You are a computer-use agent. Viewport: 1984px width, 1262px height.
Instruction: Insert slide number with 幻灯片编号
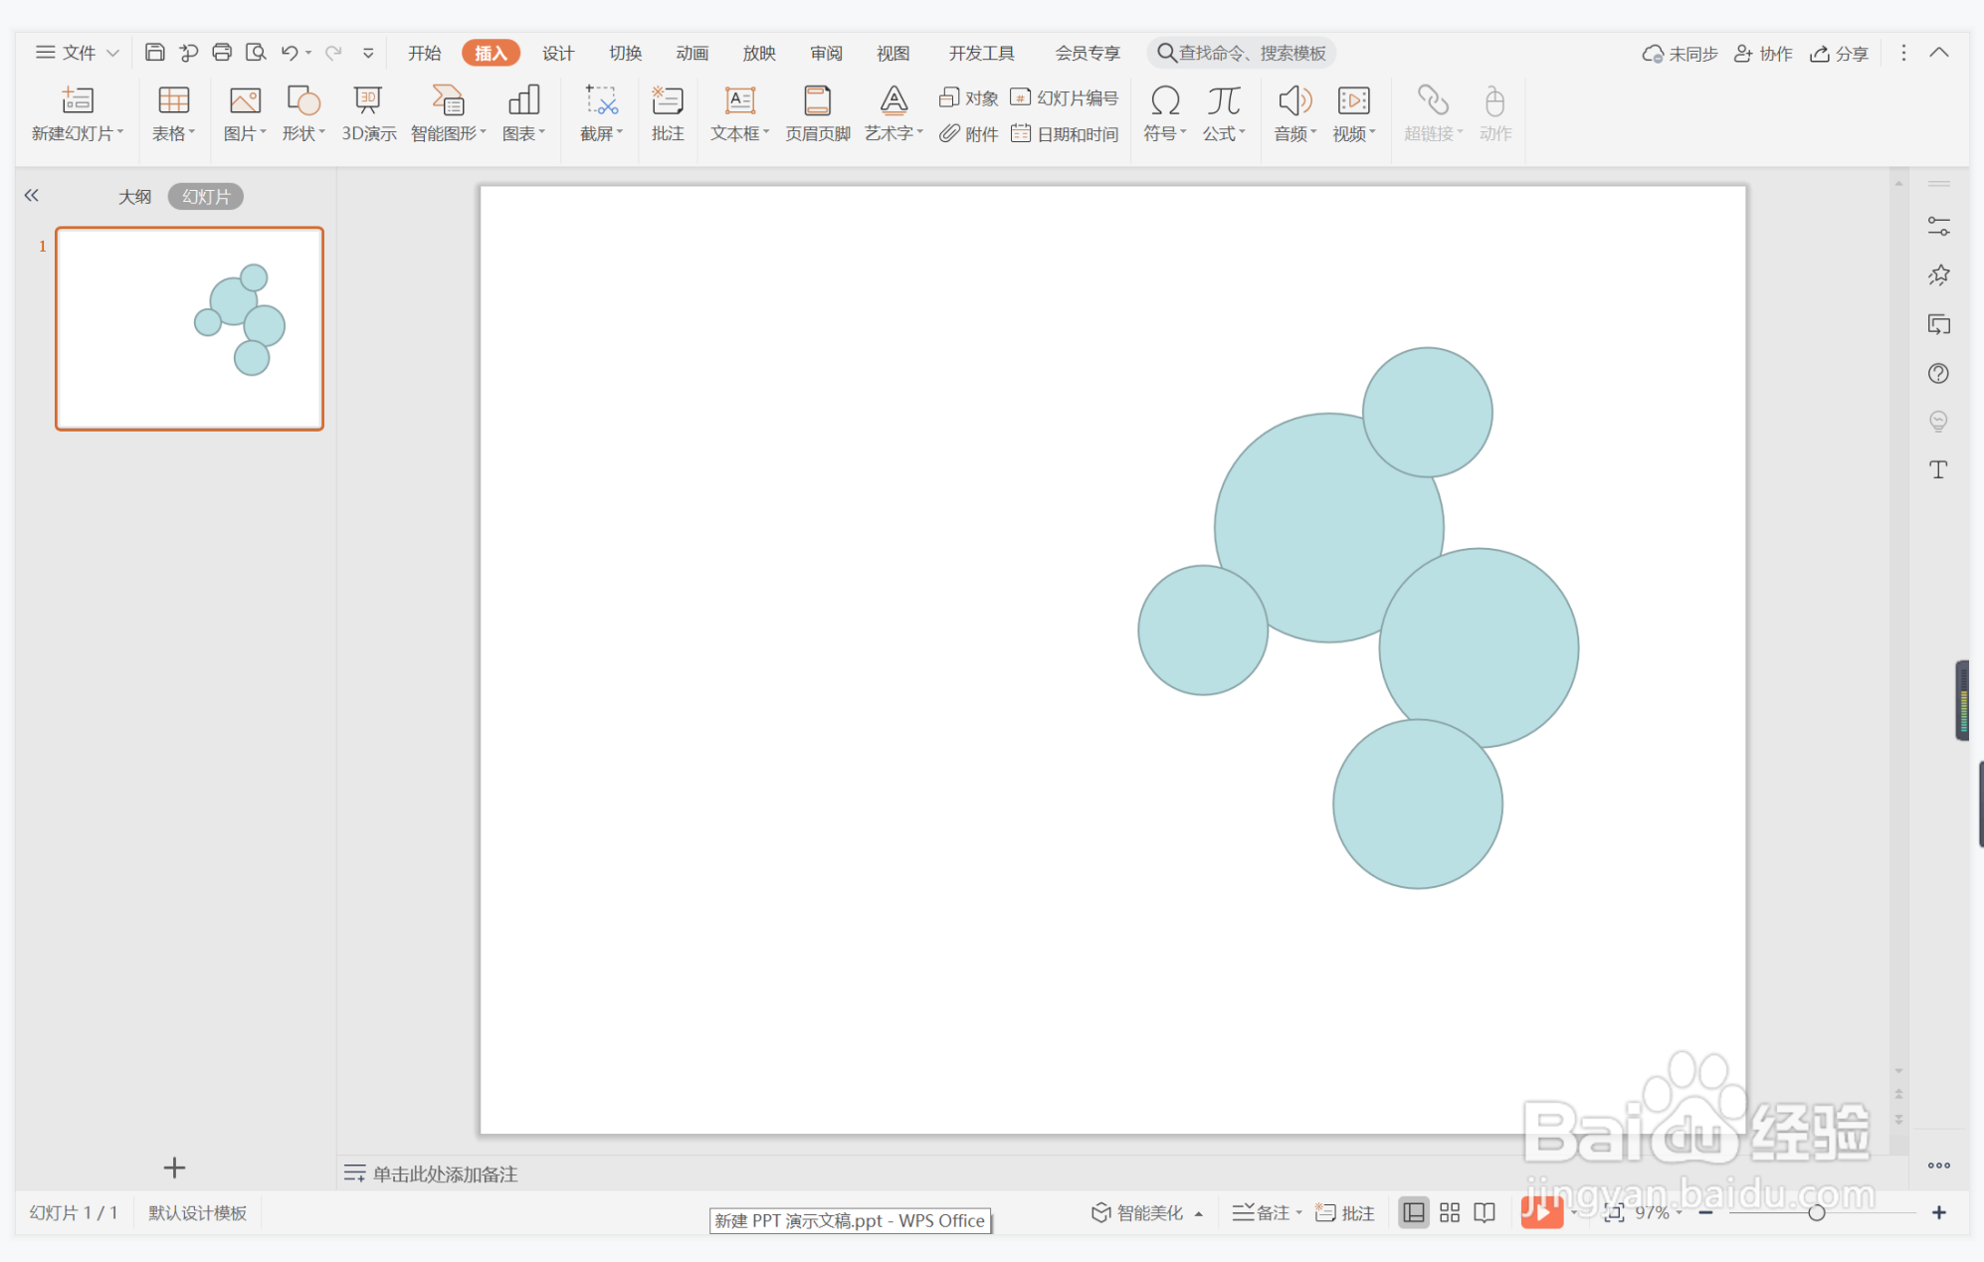click(1064, 97)
